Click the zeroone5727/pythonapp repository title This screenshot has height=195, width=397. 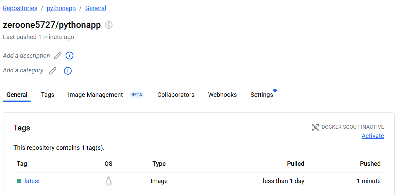(52, 25)
